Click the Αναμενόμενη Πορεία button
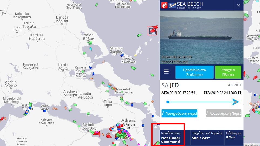Viewport: 260px width, 146px height. tap(224, 113)
